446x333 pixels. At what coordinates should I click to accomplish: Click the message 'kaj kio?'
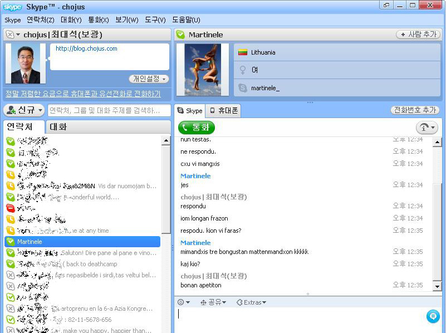(x=190, y=264)
